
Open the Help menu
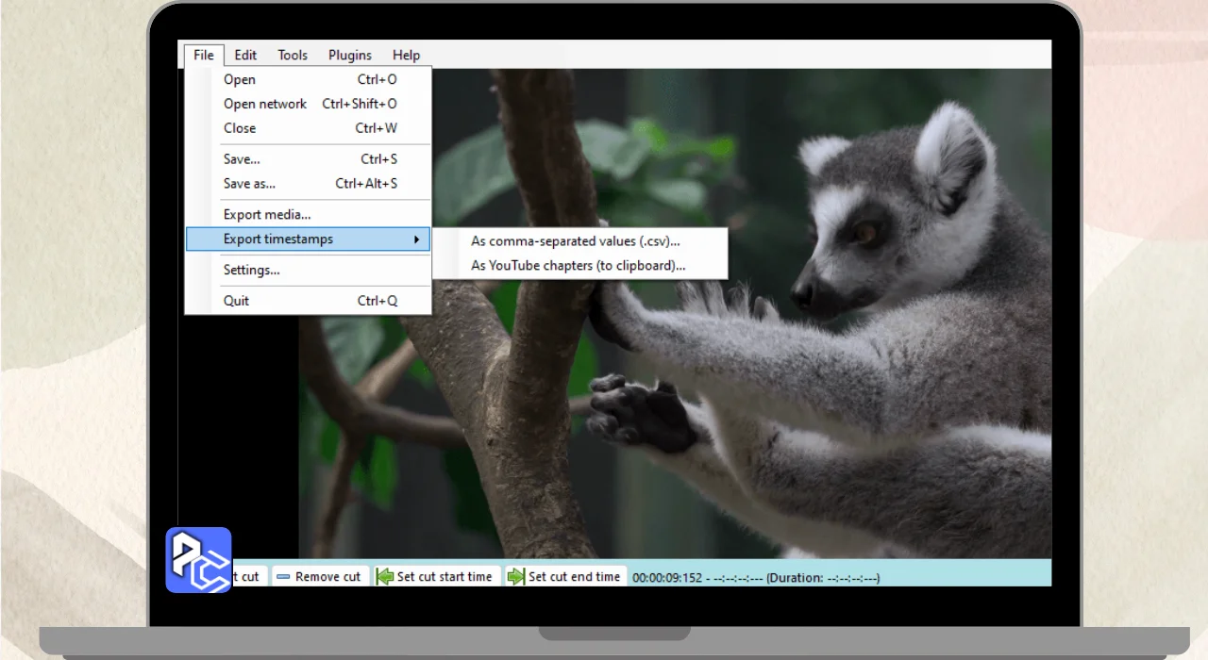click(x=406, y=55)
